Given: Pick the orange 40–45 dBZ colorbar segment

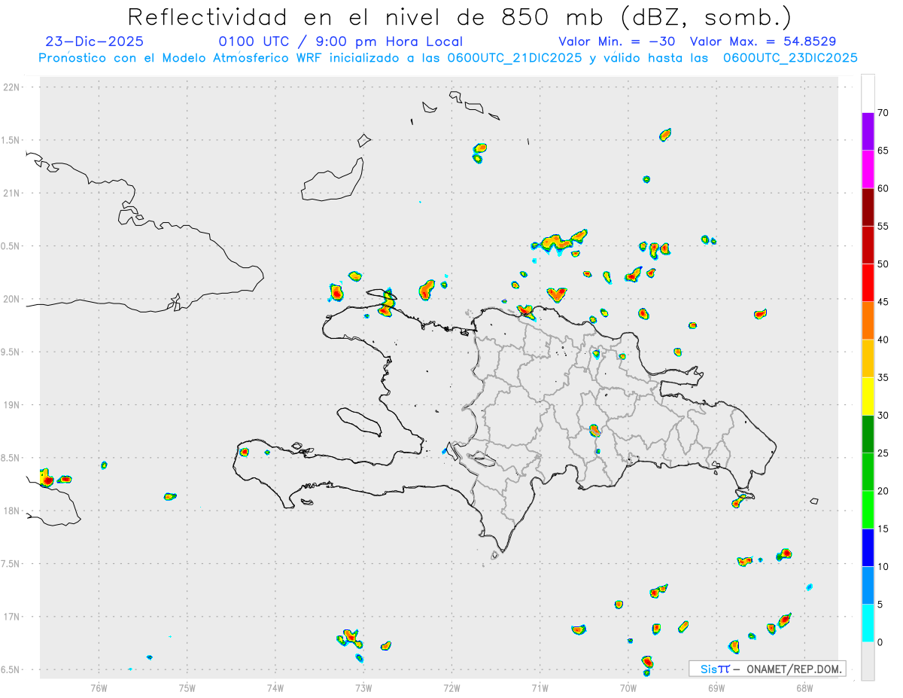Looking at the screenshot, I should [868, 321].
